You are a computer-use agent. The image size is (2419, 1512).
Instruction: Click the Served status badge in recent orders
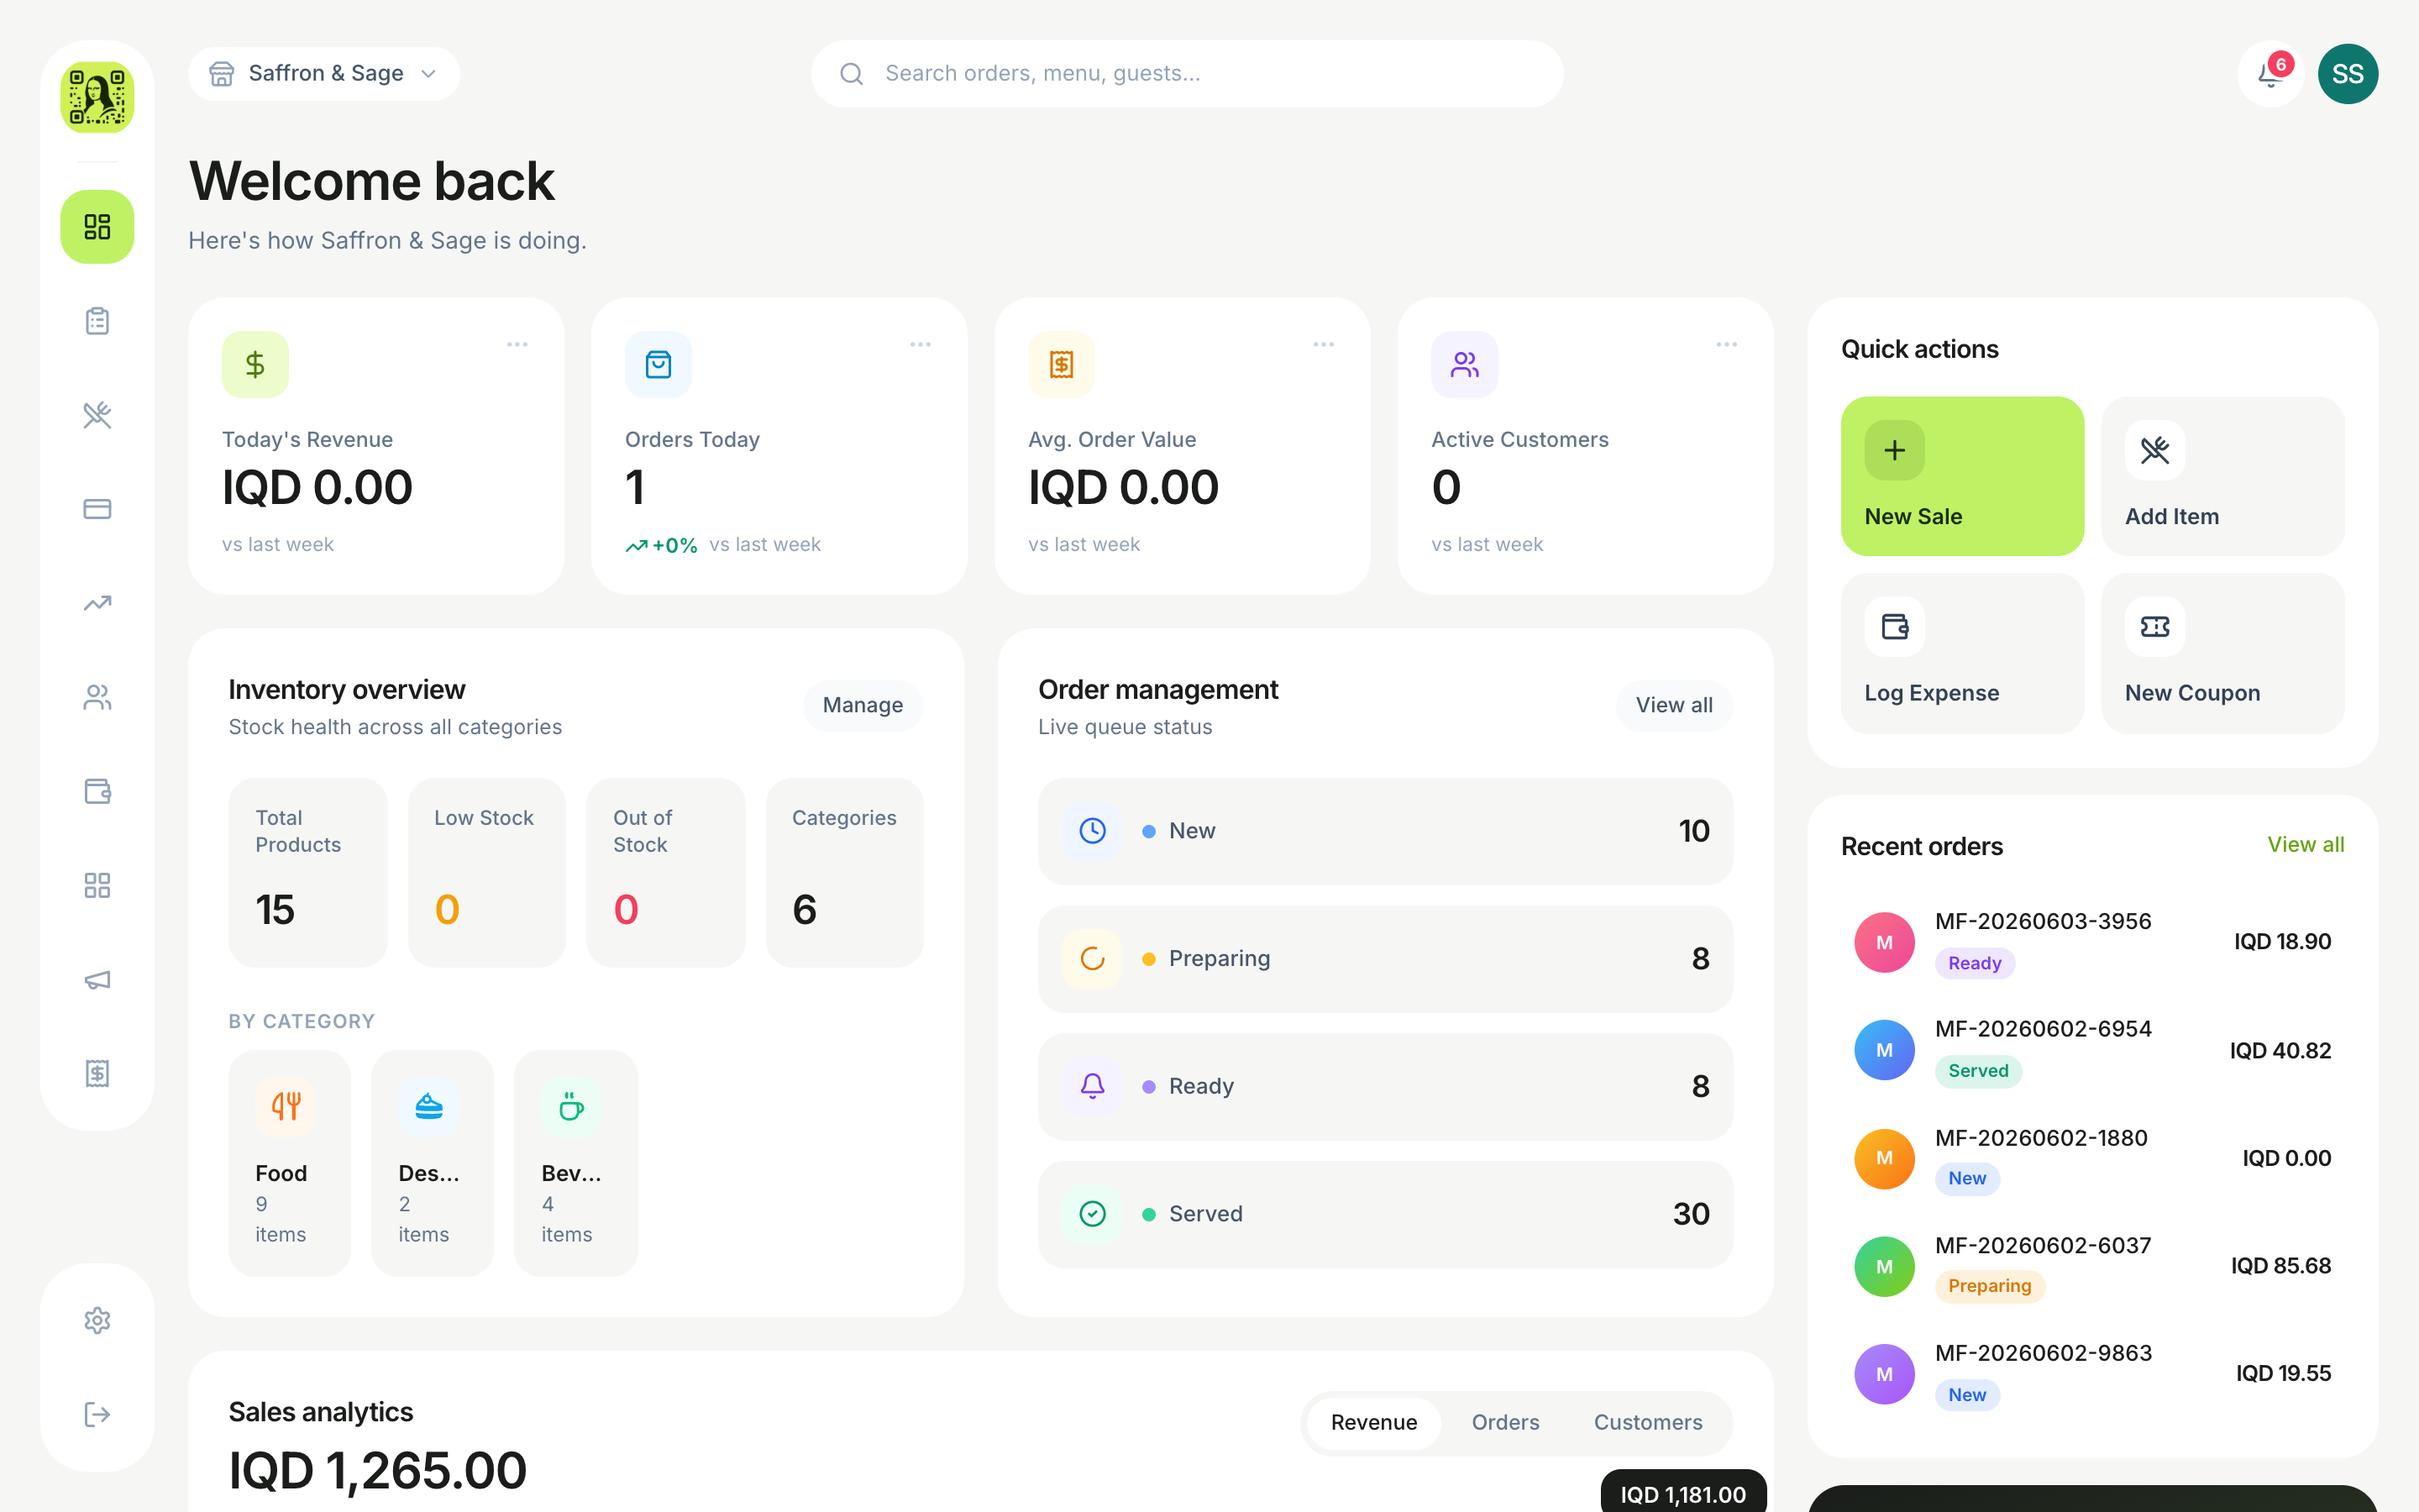pyautogui.click(x=1977, y=1071)
